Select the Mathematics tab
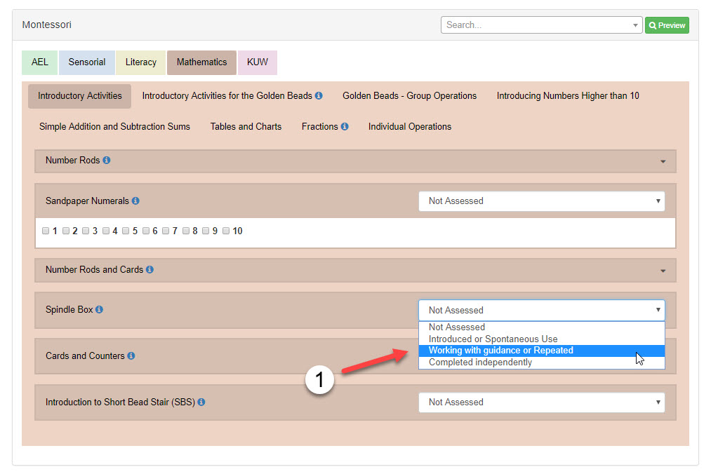Screen dimensions: 711x474 click(201, 62)
